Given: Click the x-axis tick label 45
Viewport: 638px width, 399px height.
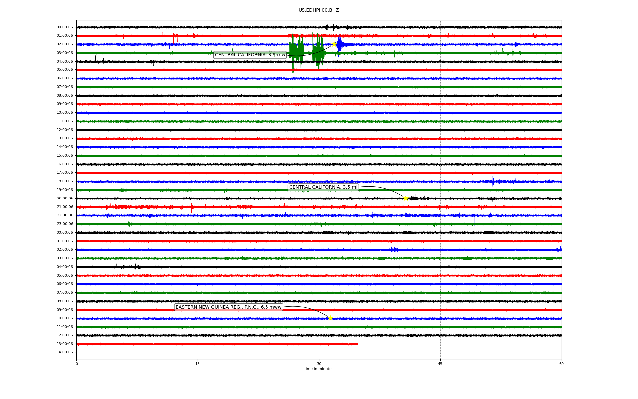Looking at the screenshot, I should click(x=440, y=364).
